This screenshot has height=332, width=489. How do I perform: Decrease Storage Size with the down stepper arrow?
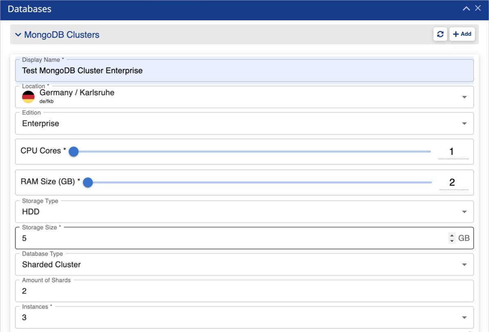point(452,241)
